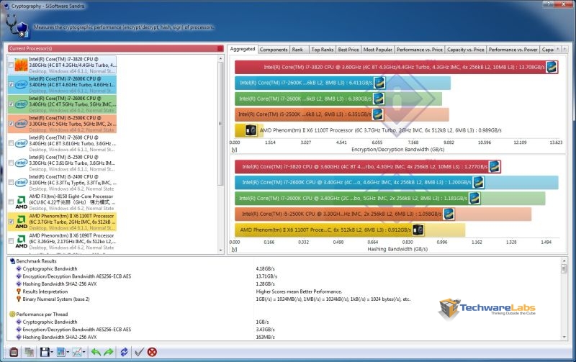The width and height of the screenshot is (576, 362).
Task: Open the Best Price tab
Action: pyautogui.click(x=348, y=50)
